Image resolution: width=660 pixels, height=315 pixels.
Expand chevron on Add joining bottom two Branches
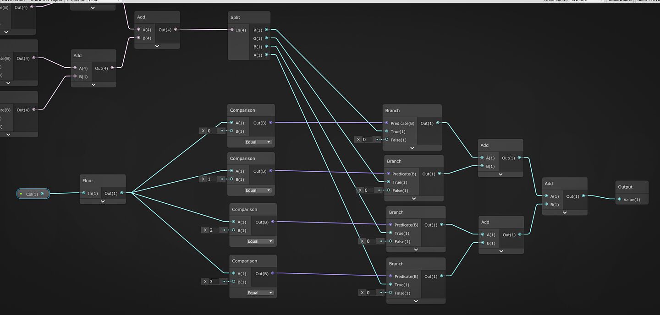tap(501, 251)
